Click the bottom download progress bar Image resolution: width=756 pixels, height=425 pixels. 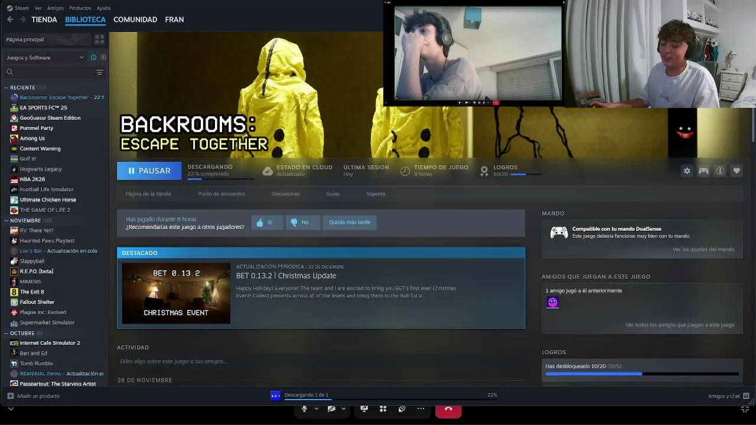pyautogui.click(x=390, y=400)
